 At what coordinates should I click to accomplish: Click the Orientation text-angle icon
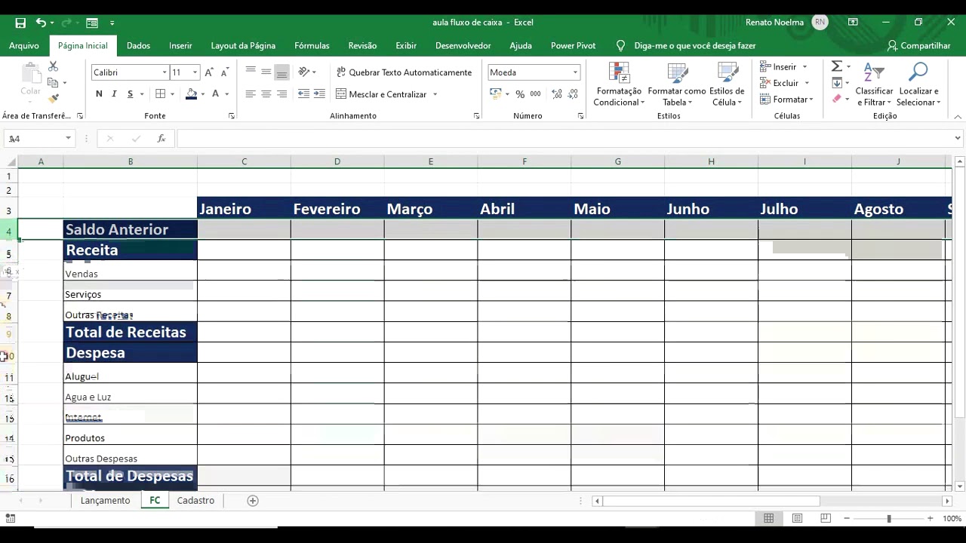(303, 72)
